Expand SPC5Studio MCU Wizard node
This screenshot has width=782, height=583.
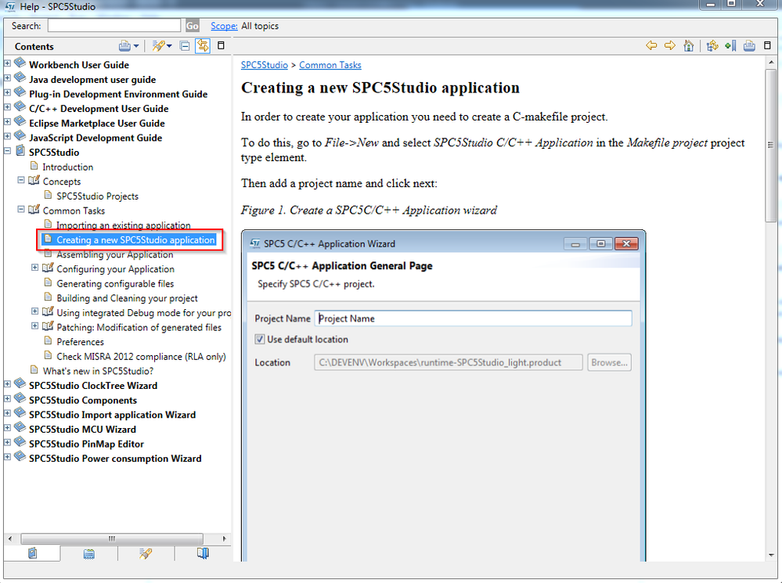coord(8,427)
